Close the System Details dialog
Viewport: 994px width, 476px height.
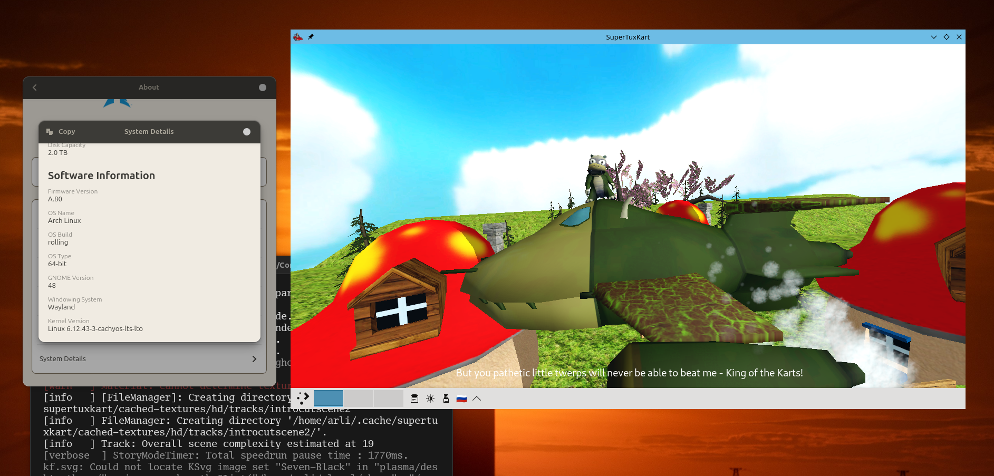(247, 132)
